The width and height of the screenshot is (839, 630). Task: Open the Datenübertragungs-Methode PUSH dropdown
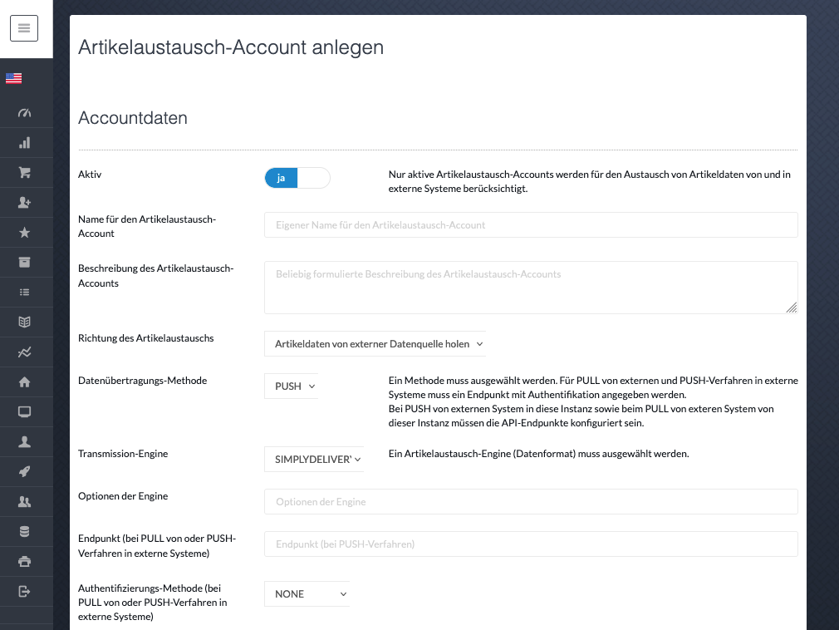291,386
